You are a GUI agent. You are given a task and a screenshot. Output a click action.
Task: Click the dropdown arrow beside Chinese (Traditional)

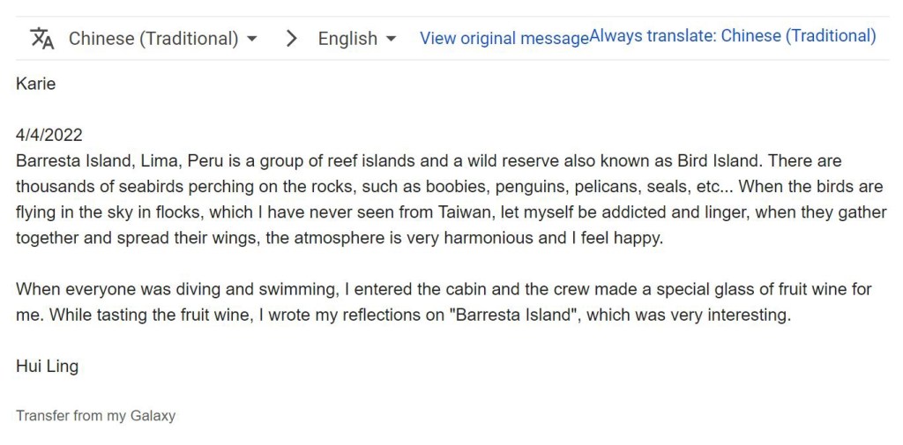tap(252, 39)
